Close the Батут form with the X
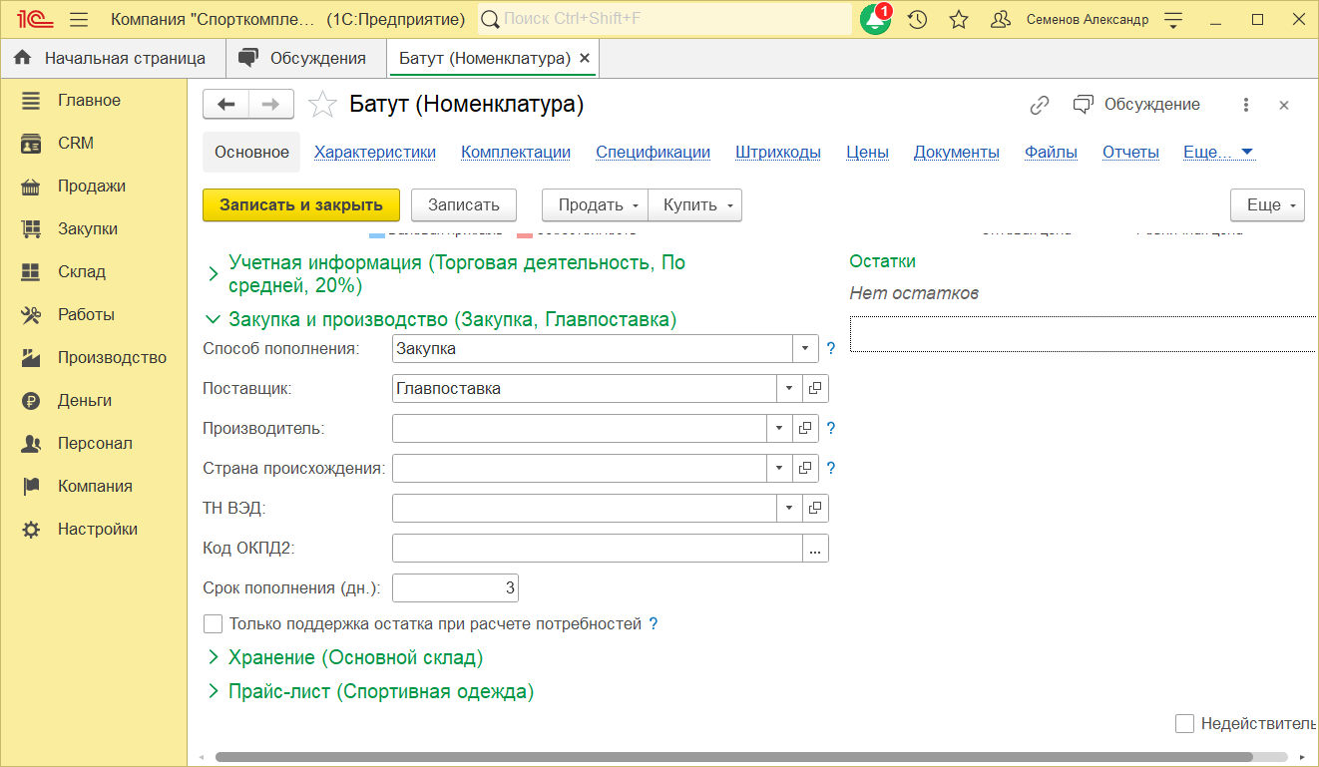Viewport: 1319px width, 767px height. point(1284,105)
